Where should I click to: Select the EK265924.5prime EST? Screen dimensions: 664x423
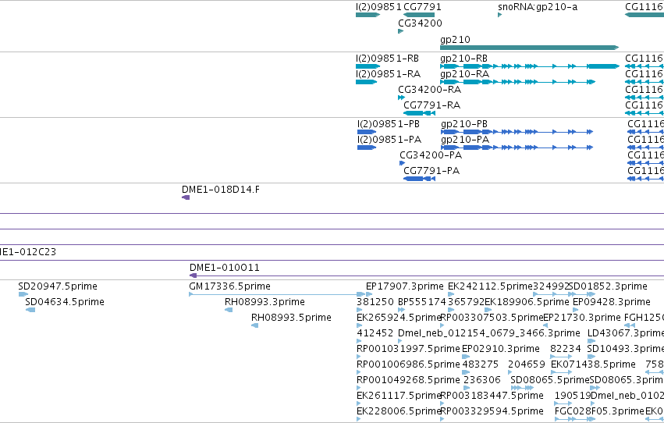tap(360, 326)
